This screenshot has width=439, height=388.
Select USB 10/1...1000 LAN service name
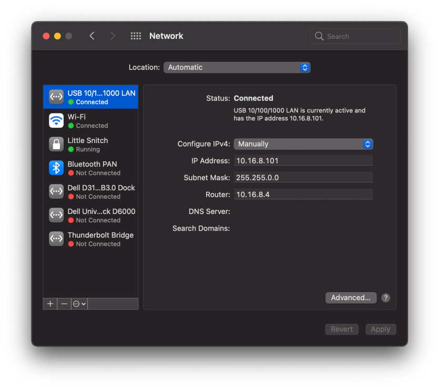click(101, 93)
